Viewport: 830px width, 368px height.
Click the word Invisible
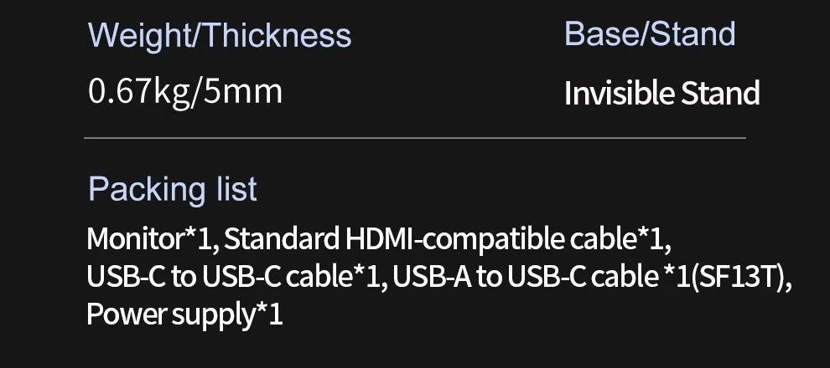pyautogui.click(x=620, y=93)
